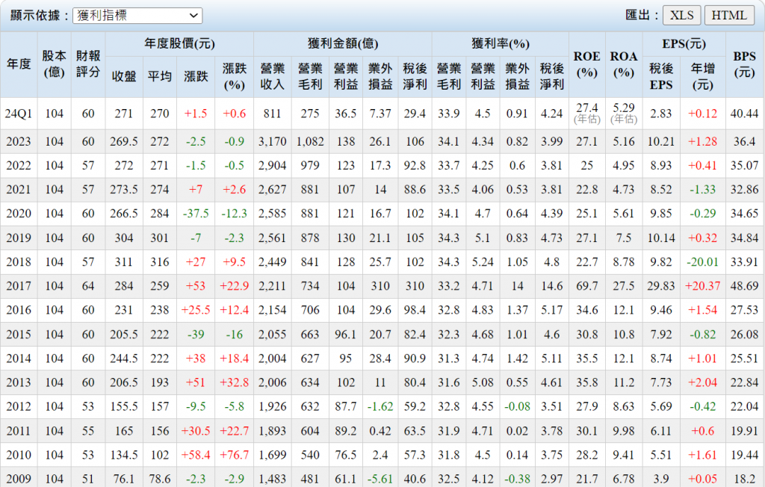
Task: Select the 3,170 revenue value for 2023
Action: pos(272,141)
